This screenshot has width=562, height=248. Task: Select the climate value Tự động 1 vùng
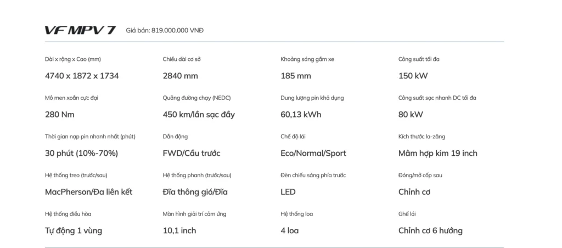pyautogui.click(x=74, y=230)
